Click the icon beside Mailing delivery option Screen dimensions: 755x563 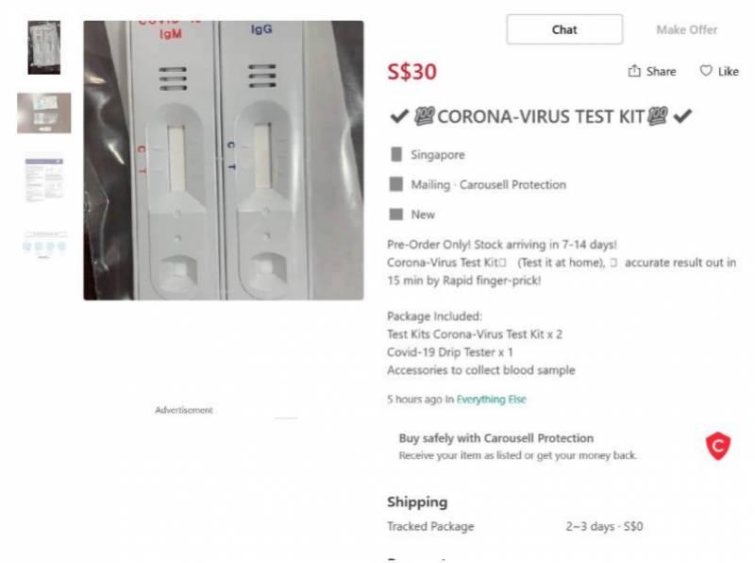[396, 184]
